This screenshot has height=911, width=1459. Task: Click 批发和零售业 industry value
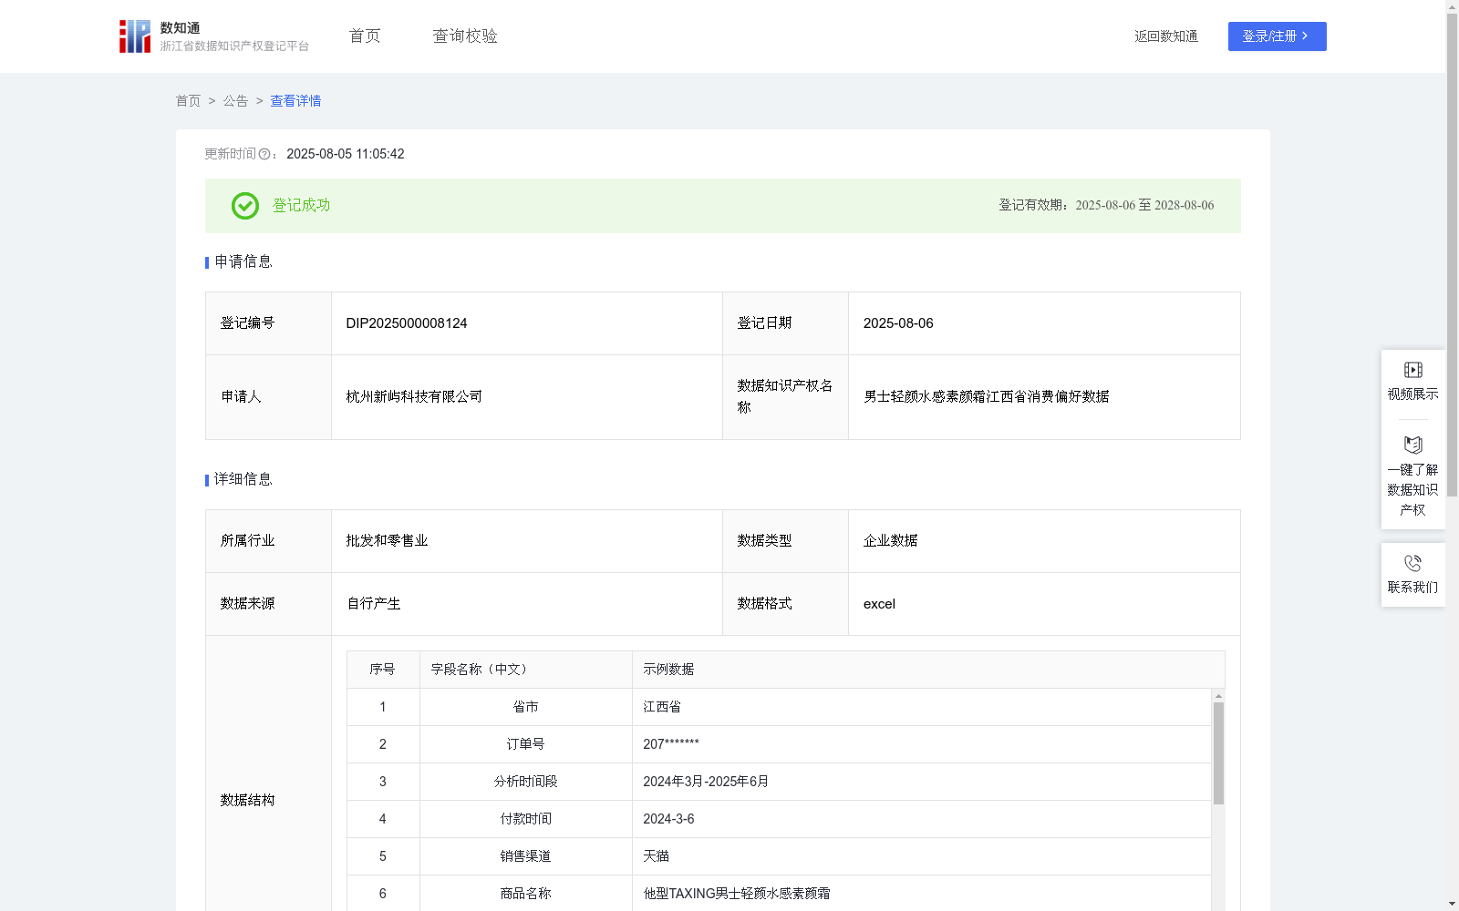(387, 540)
